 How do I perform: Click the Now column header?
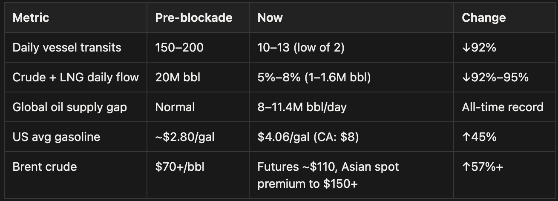pos(270,17)
